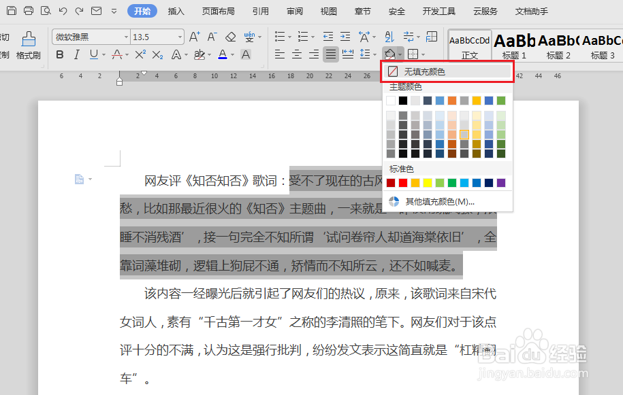Image resolution: width=623 pixels, height=395 pixels.
Task: Click the text effects outlined A icon
Action: pos(176,54)
